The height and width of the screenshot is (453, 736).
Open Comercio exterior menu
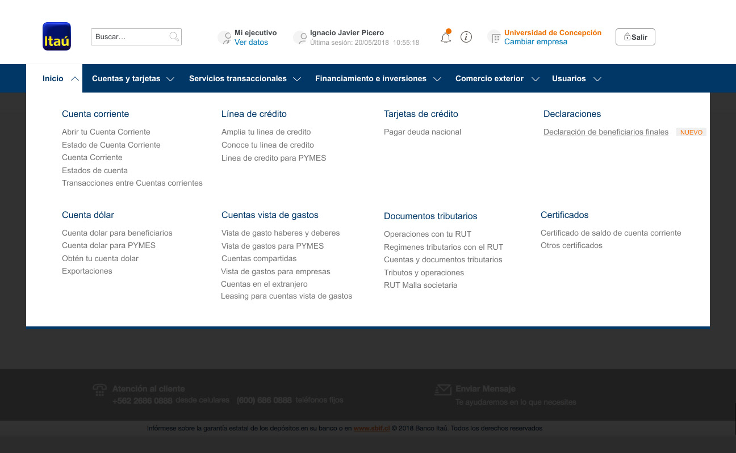pos(490,78)
